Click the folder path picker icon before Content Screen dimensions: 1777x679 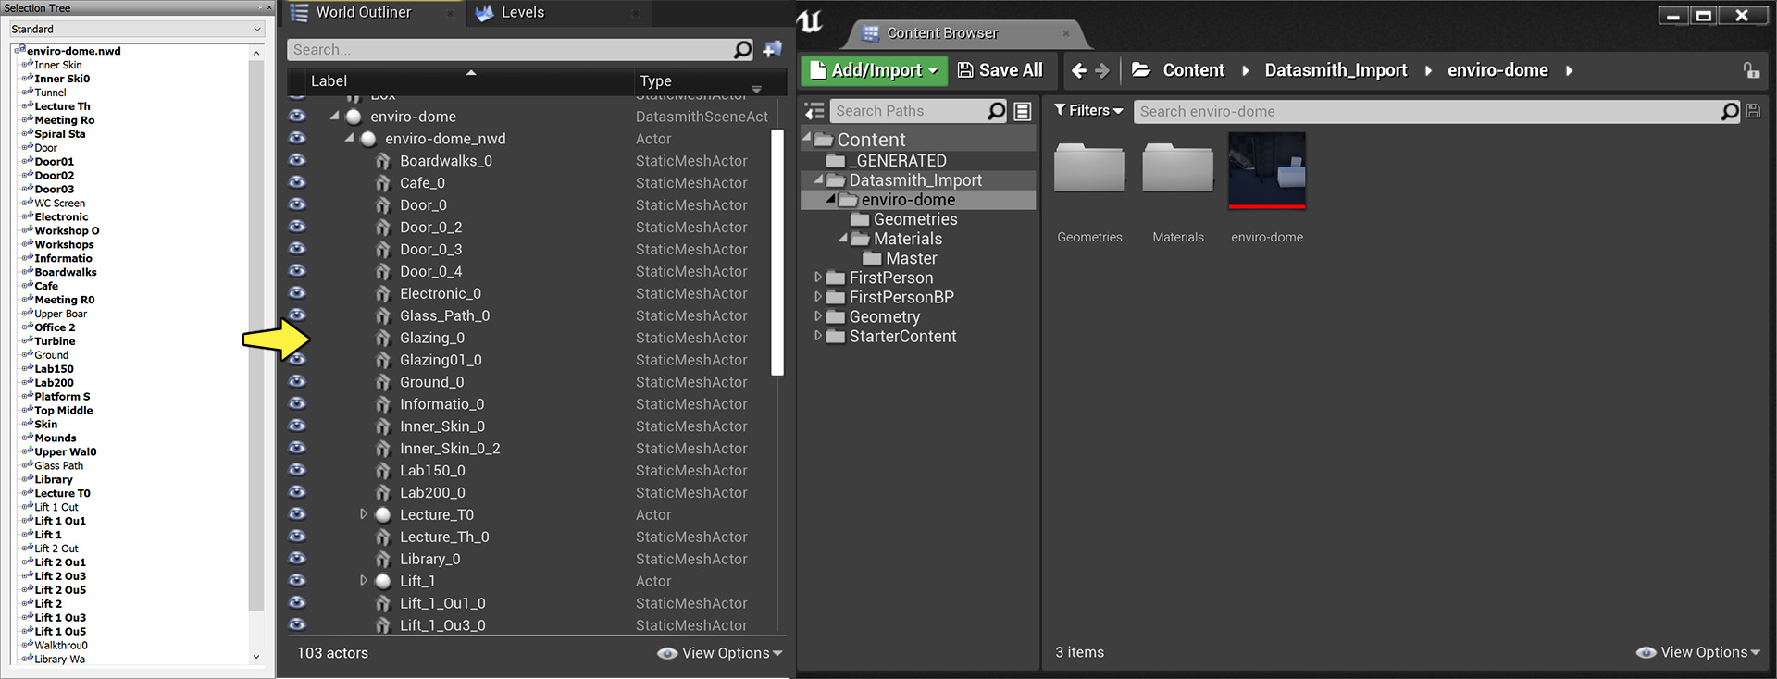pyautogui.click(x=1141, y=69)
